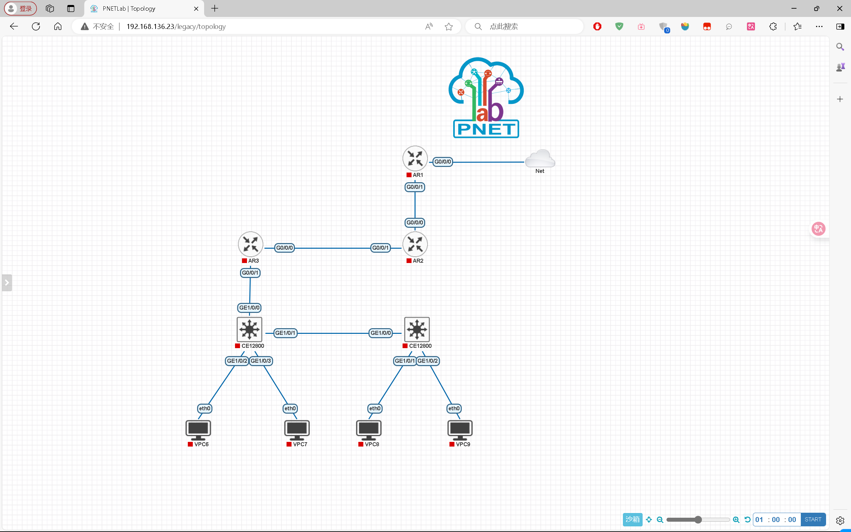Reset zoom with the circular arrow icon
The height and width of the screenshot is (532, 851).
(x=747, y=520)
